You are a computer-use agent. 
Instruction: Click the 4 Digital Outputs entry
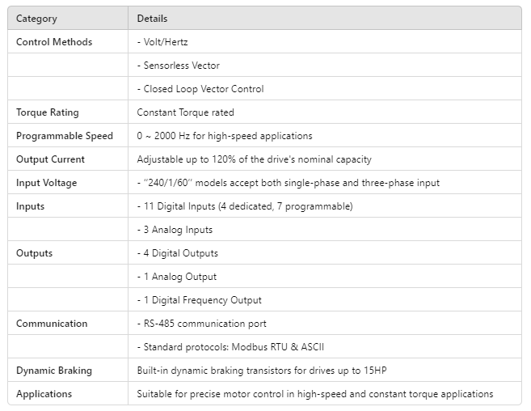click(177, 253)
